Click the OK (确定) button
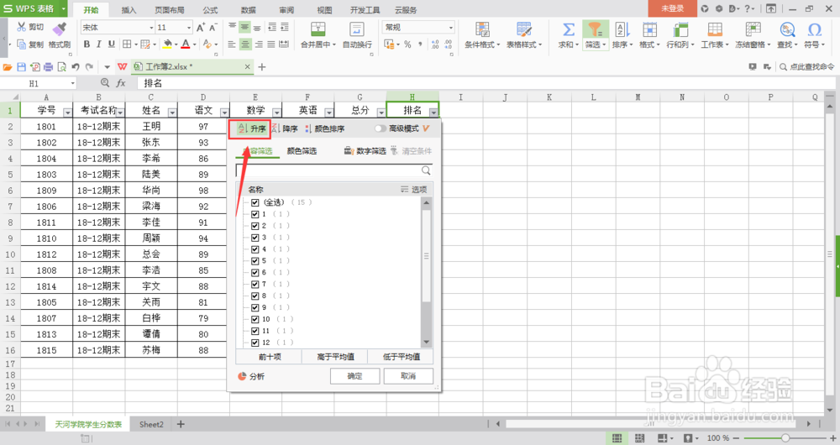840x445 pixels. 354,376
